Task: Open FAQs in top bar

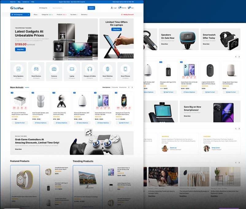Action: pos(33,2)
